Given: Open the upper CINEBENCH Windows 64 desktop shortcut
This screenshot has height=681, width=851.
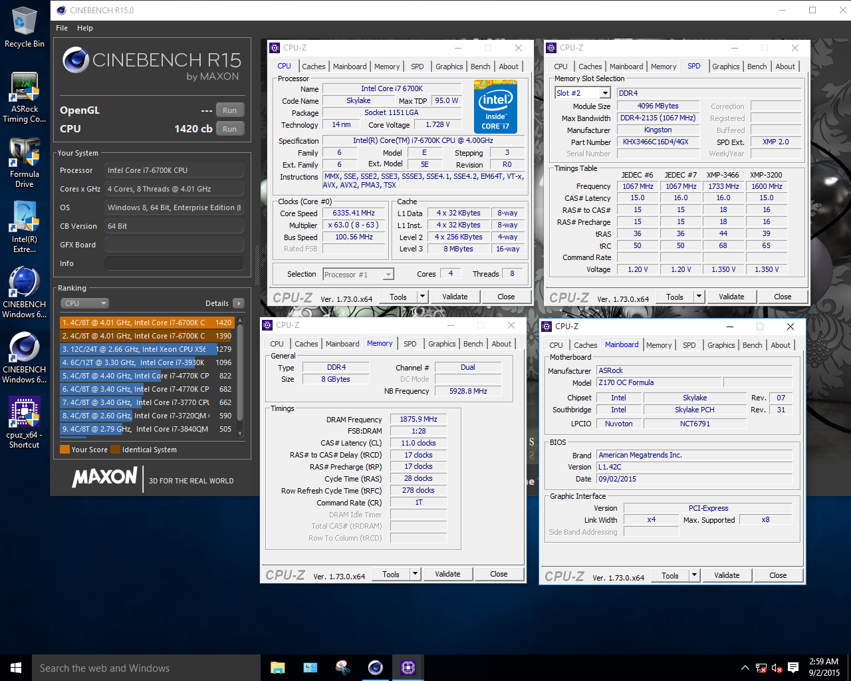Looking at the screenshot, I should [x=25, y=293].
